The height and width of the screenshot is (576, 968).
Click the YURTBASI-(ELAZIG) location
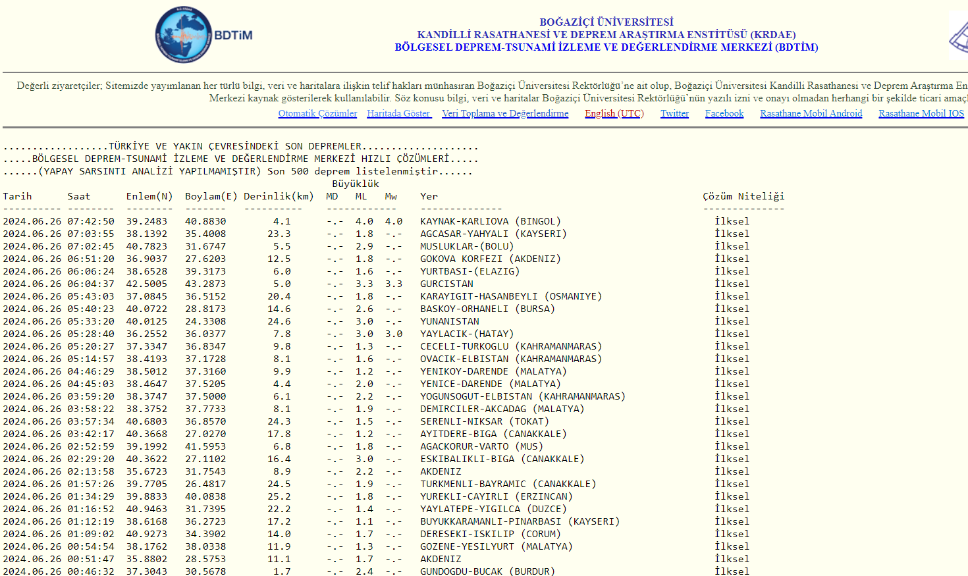470,271
